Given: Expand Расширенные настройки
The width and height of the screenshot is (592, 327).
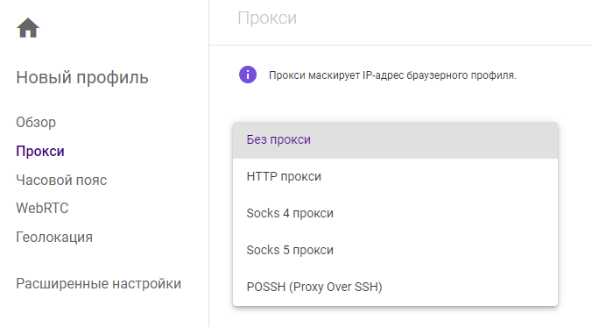Looking at the screenshot, I should (99, 283).
